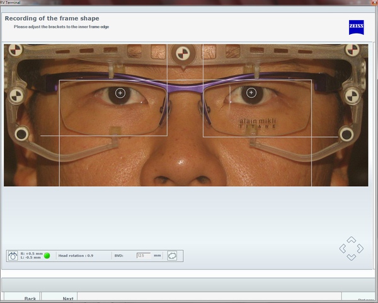Image resolution: width=378 pixels, height=303 pixels.
Task: Nudge upward with the up arrow
Action: pos(352,239)
